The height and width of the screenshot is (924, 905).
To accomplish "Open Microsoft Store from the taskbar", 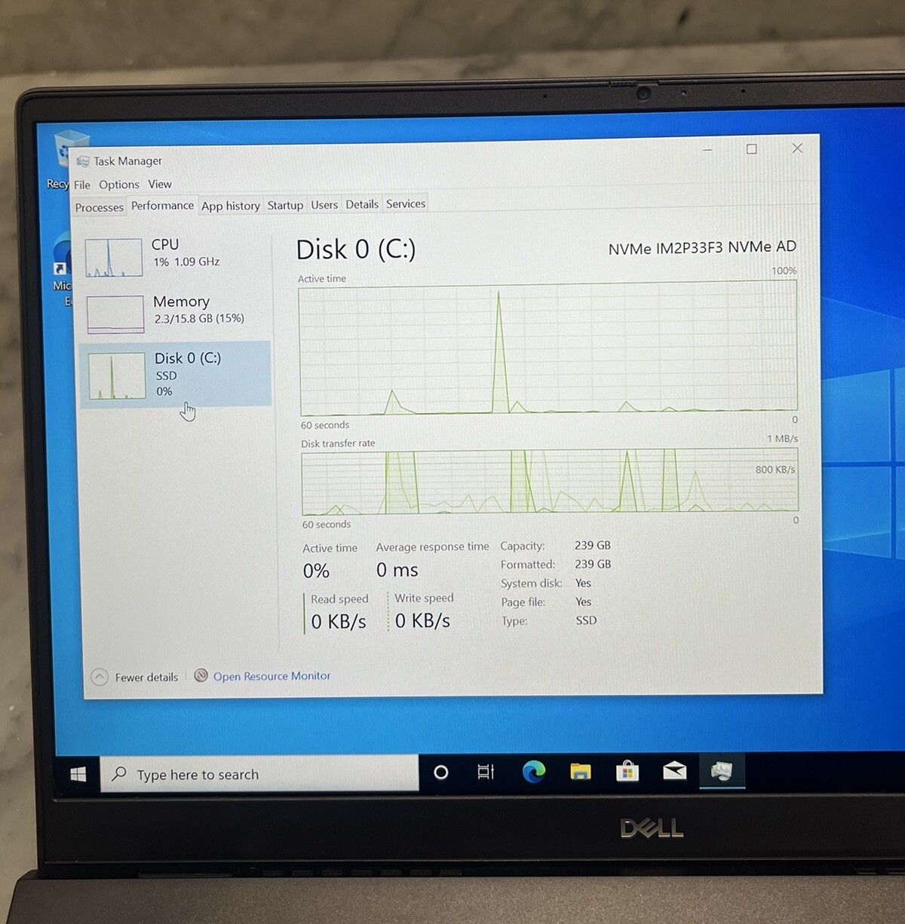I will click(x=627, y=771).
